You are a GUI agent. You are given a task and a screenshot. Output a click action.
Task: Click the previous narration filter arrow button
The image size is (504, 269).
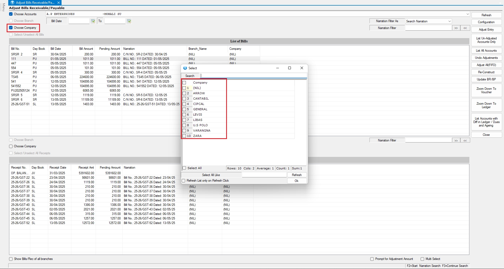(465, 28)
